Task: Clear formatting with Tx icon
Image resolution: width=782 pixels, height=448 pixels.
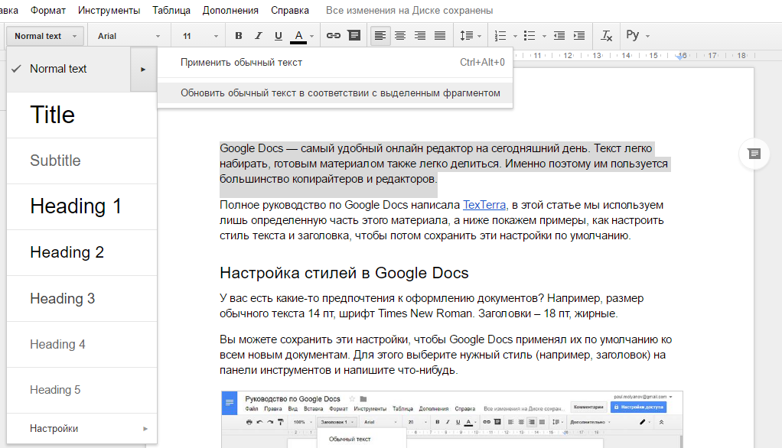Action: pos(606,36)
